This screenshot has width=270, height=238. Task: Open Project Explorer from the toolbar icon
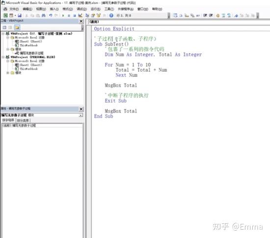point(87,16)
